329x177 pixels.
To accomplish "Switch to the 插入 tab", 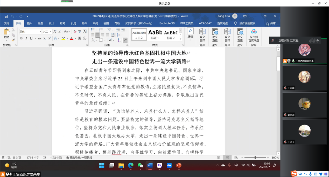I will [30, 23].
